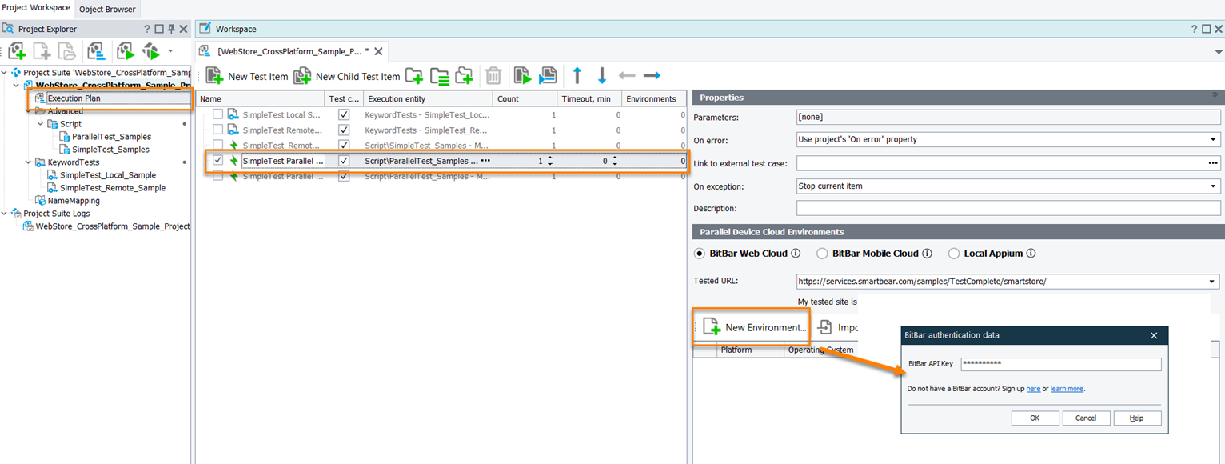Select Execution Plan in Project Explorer
The width and height of the screenshot is (1225, 464).
click(x=74, y=98)
